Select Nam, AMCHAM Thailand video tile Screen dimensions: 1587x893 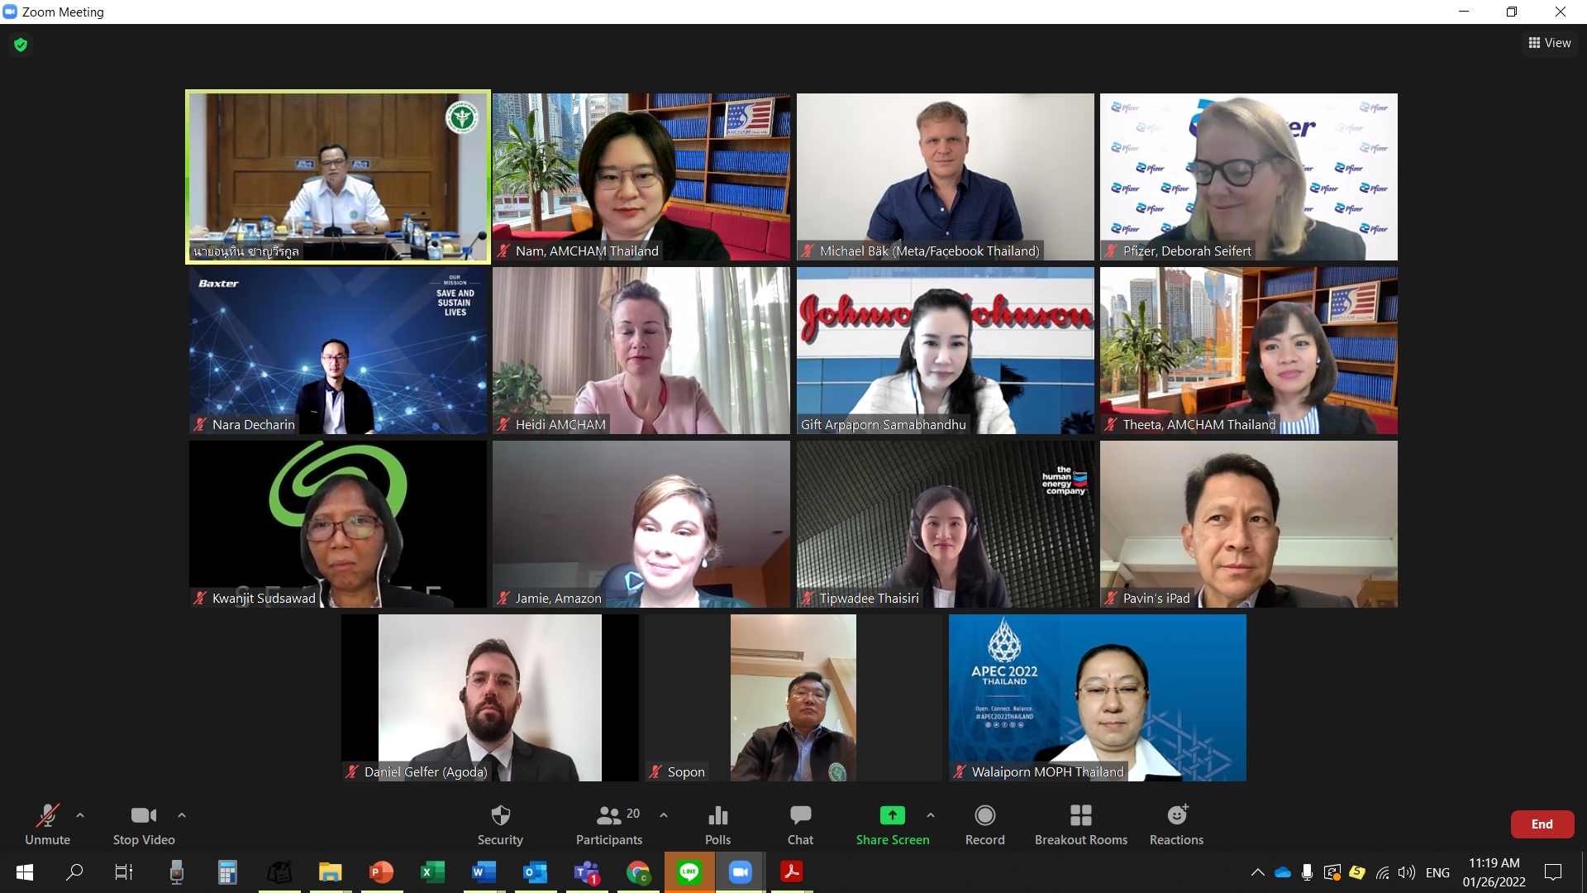[641, 177]
